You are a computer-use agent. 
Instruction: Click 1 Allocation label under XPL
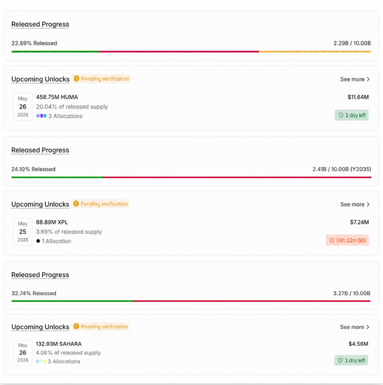click(x=57, y=241)
